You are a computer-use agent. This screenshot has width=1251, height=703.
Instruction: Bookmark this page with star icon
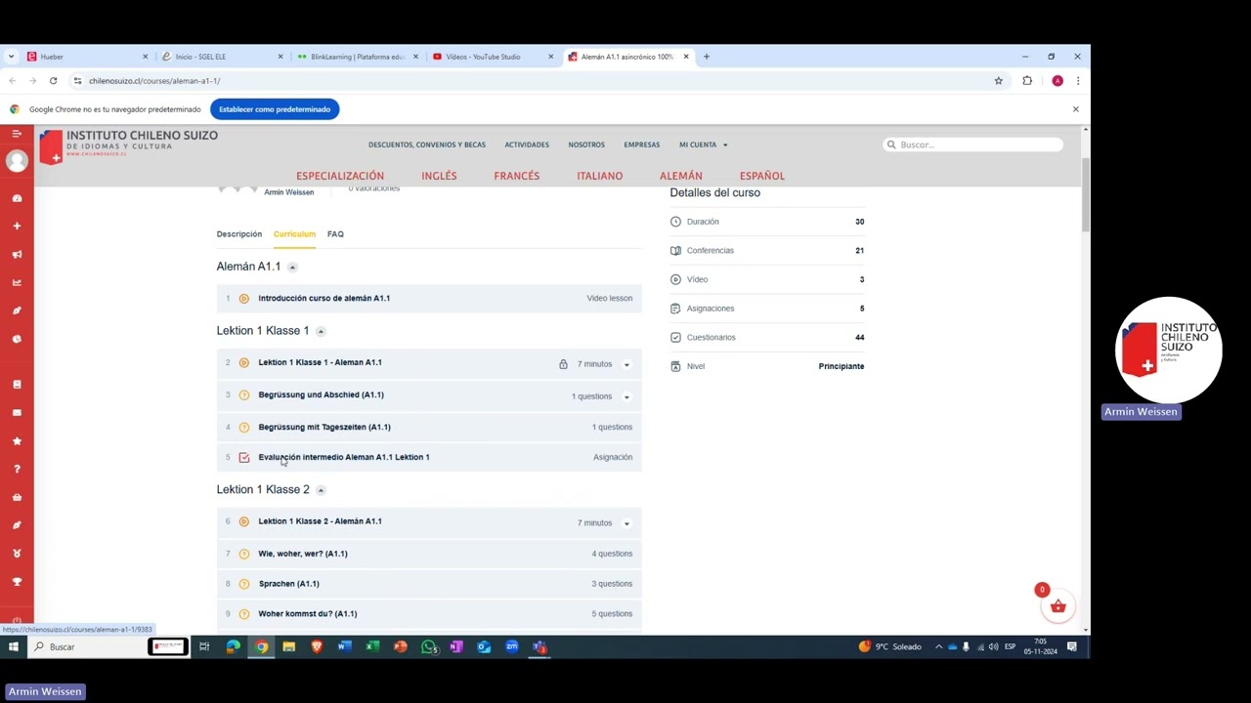pyautogui.click(x=998, y=81)
